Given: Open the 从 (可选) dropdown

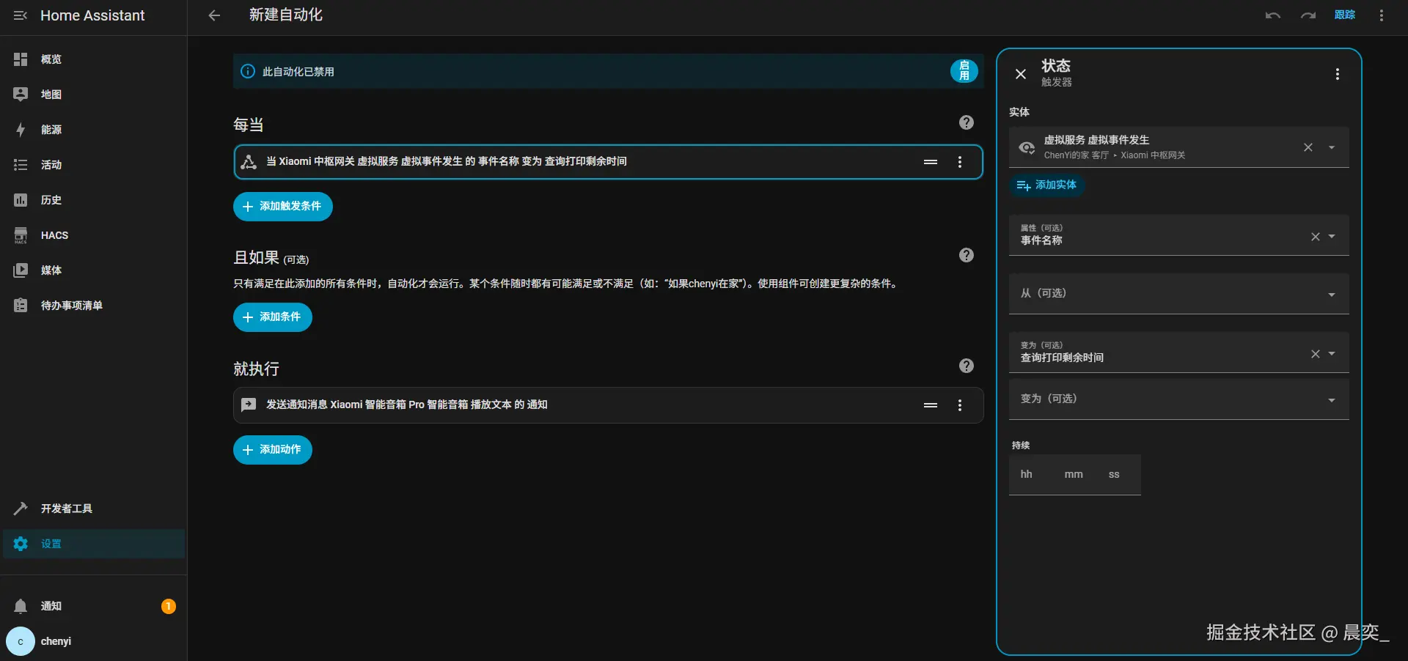Looking at the screenshot, I should pos(1179,294).
